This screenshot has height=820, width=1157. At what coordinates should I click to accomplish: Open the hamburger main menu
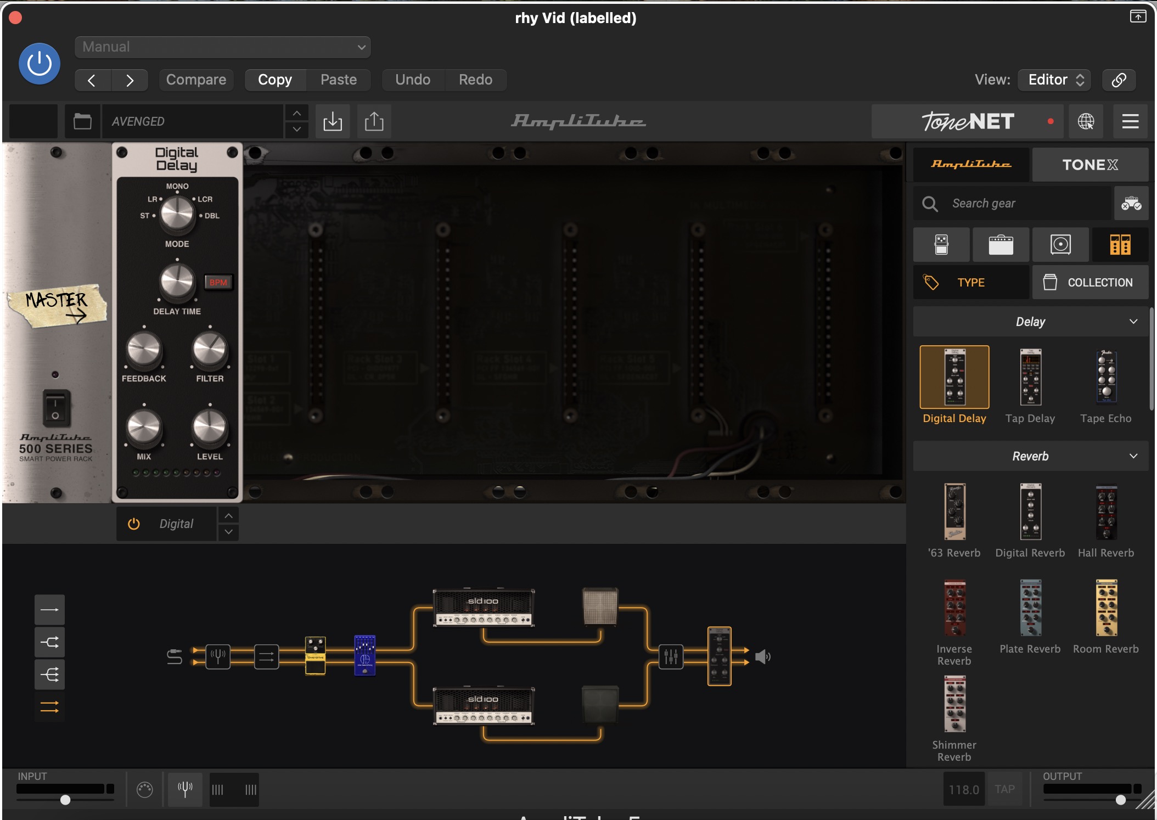pos(1130,121)
